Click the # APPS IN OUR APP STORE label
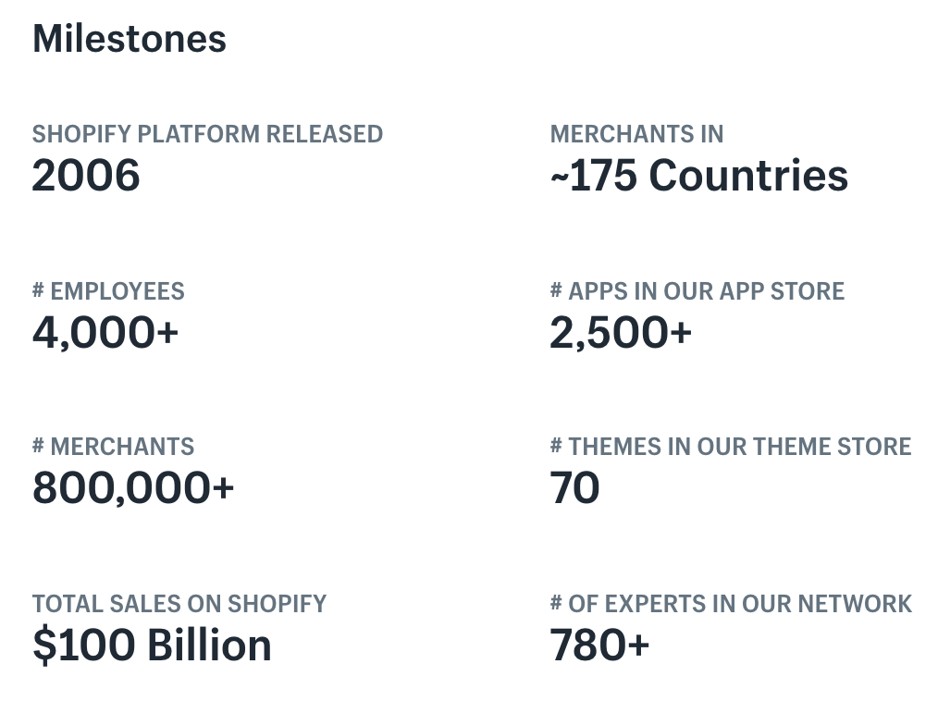This screenshot has width=938, height=701. coord(697,291)
